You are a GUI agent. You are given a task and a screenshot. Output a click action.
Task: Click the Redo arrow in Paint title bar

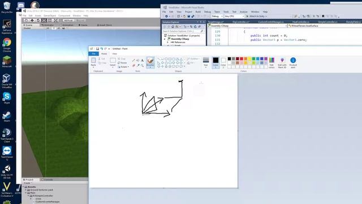[106, 49]
